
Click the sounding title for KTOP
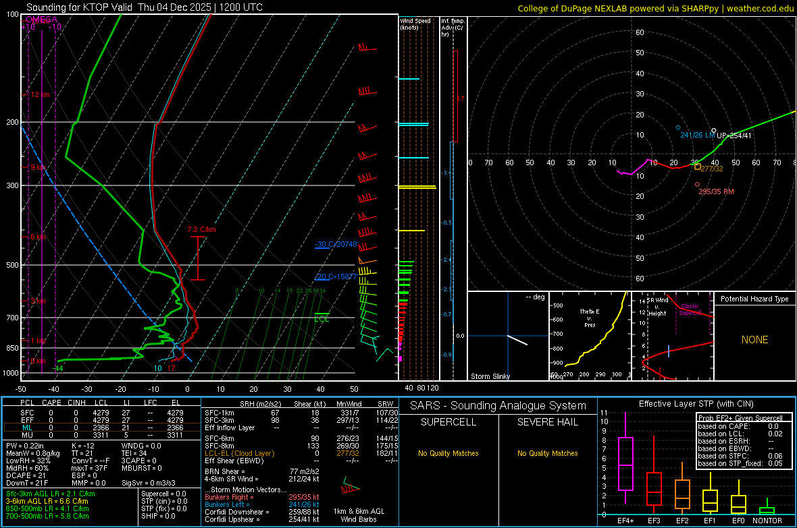[x=145, y=7]
